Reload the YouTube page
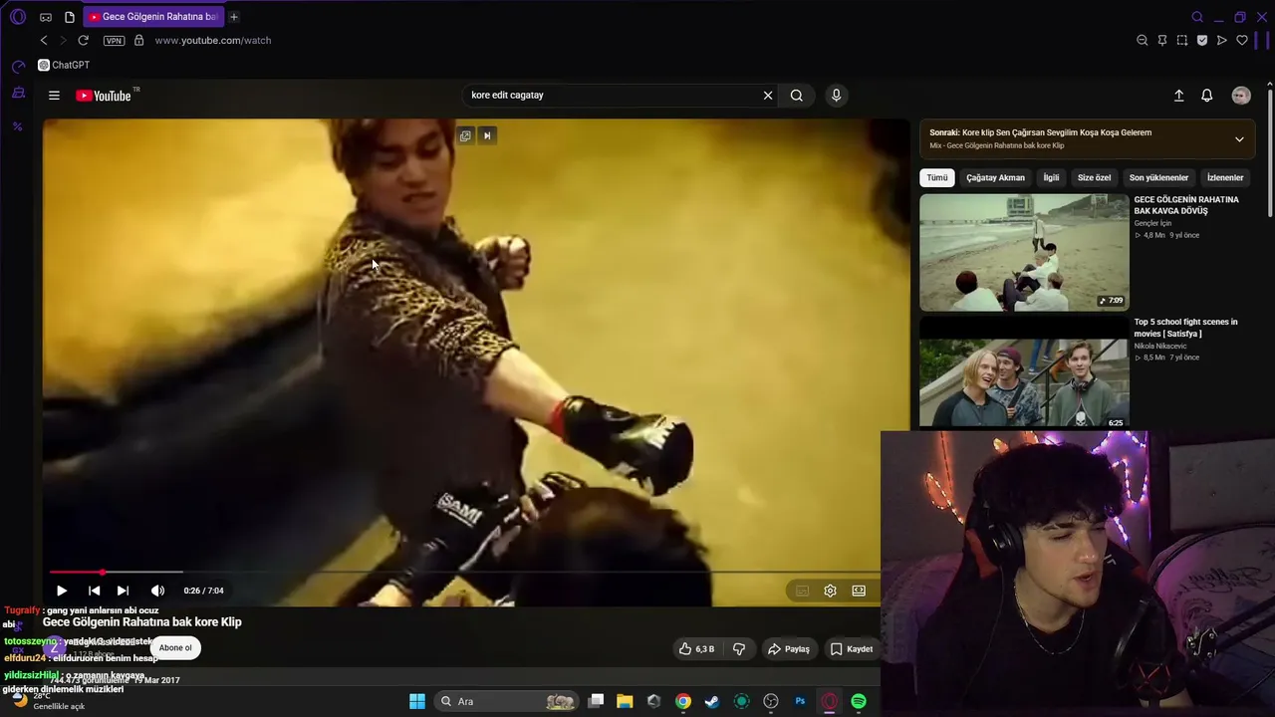This screenshot has height=717, width=1275. pos(84,41)
